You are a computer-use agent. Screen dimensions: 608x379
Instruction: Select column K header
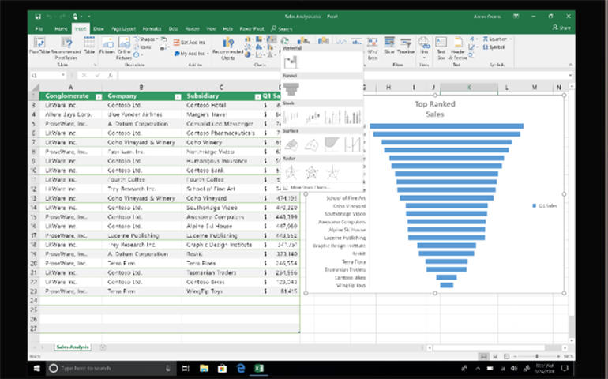point(469,88)
